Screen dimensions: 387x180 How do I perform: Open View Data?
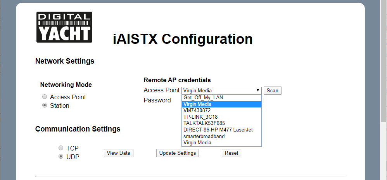118,153
